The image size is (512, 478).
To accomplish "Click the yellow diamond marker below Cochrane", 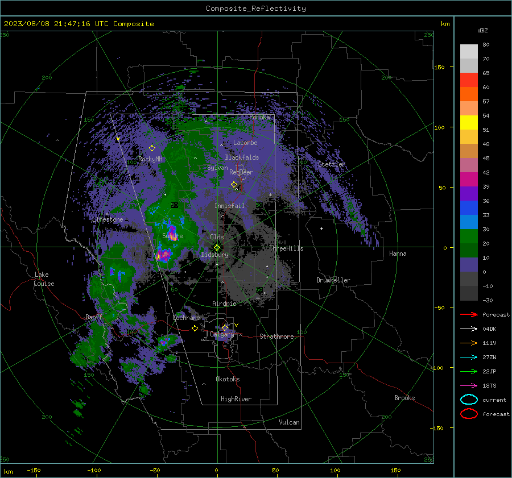I will 195,328.
